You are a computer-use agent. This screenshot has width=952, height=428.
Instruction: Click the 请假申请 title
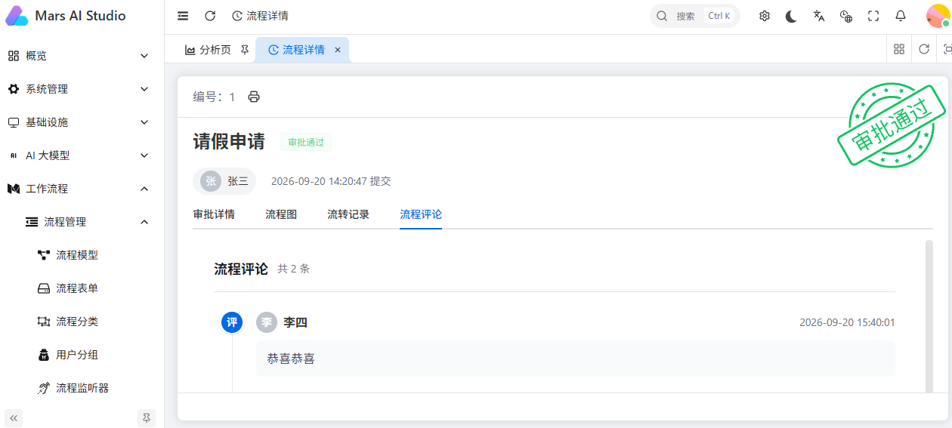pos(229,142)
